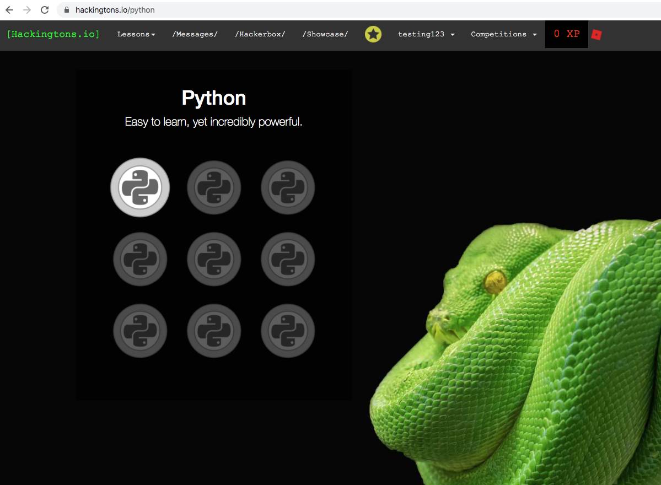Expand the testing123 account dropdown

tap(426, 34)
